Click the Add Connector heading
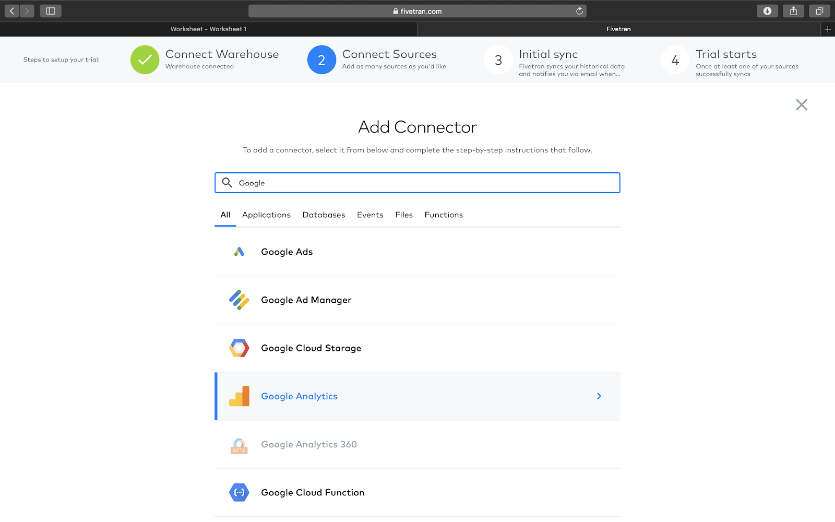The image size is (835, 522). (417, 127)
